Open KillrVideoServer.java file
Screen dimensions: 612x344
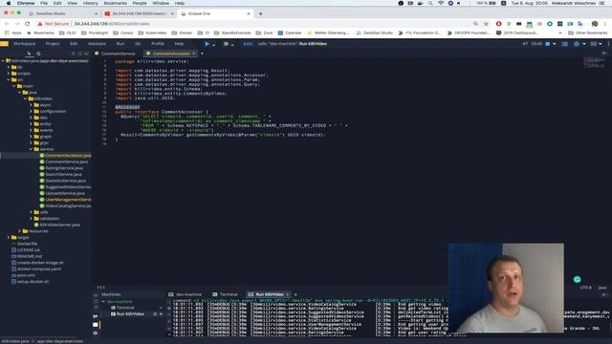point(60,225)
